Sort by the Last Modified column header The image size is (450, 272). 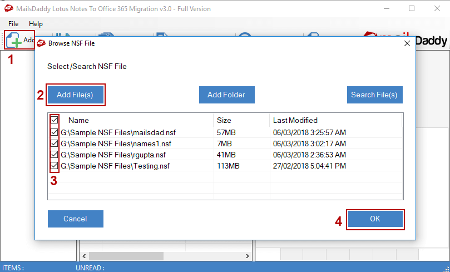coord(295,120)
